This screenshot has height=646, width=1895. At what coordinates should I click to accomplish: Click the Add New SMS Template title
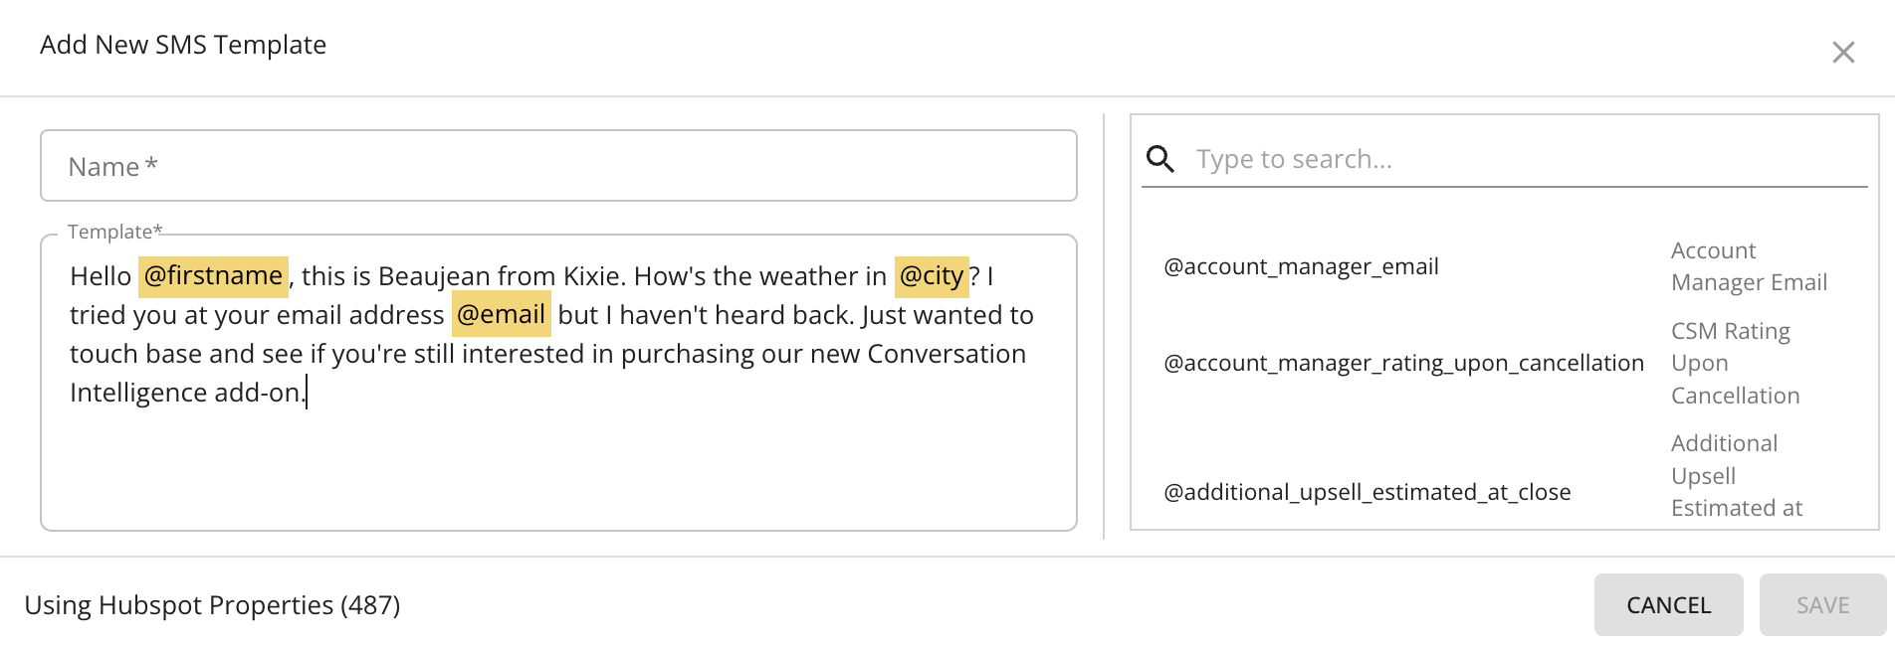point(183,45)
